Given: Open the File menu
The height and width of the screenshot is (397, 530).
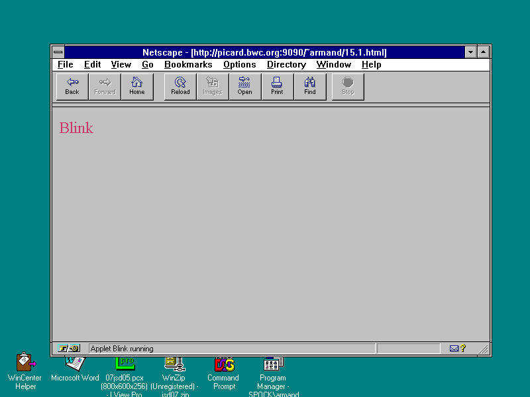Looking at the screenshot, I should click(66, 65).
